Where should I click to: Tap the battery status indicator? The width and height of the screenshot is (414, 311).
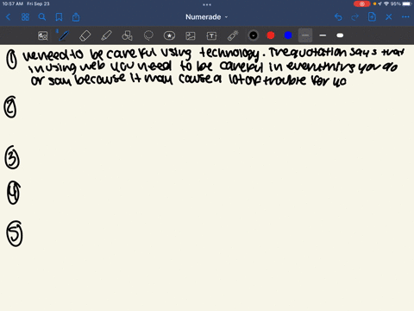coord(407,3)
